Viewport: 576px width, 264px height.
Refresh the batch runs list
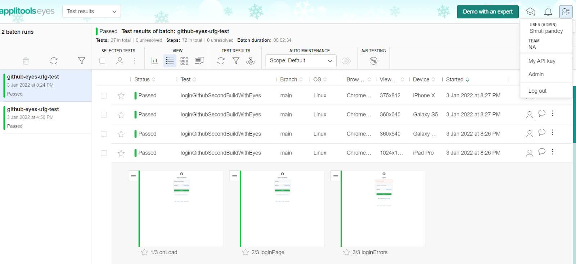coord(54,61)
